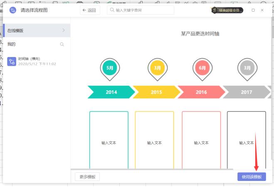Open 续费超级会员 membership badge
This screenshot has width=274, height=188.
(227, 10)
